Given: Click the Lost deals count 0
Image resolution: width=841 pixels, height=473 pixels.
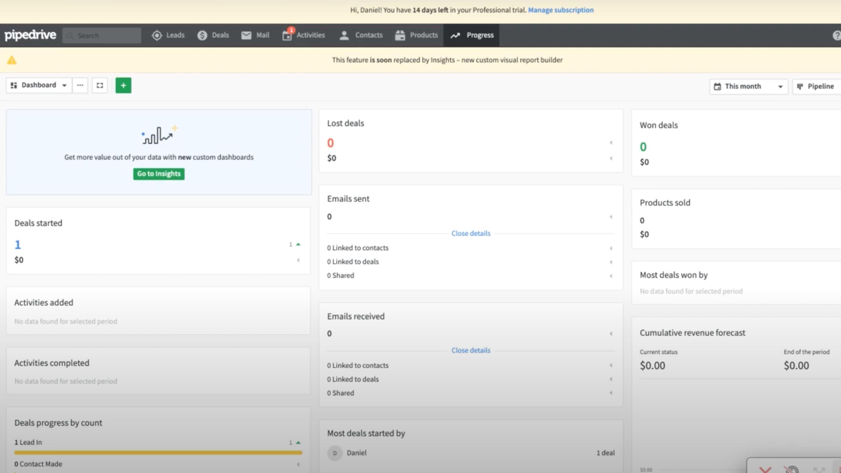Looking at the screenshot, I should pos(330,143).
